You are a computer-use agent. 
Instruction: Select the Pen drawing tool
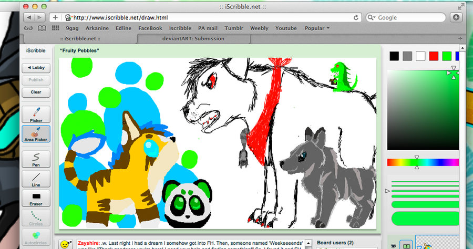[x=36, y=159]
